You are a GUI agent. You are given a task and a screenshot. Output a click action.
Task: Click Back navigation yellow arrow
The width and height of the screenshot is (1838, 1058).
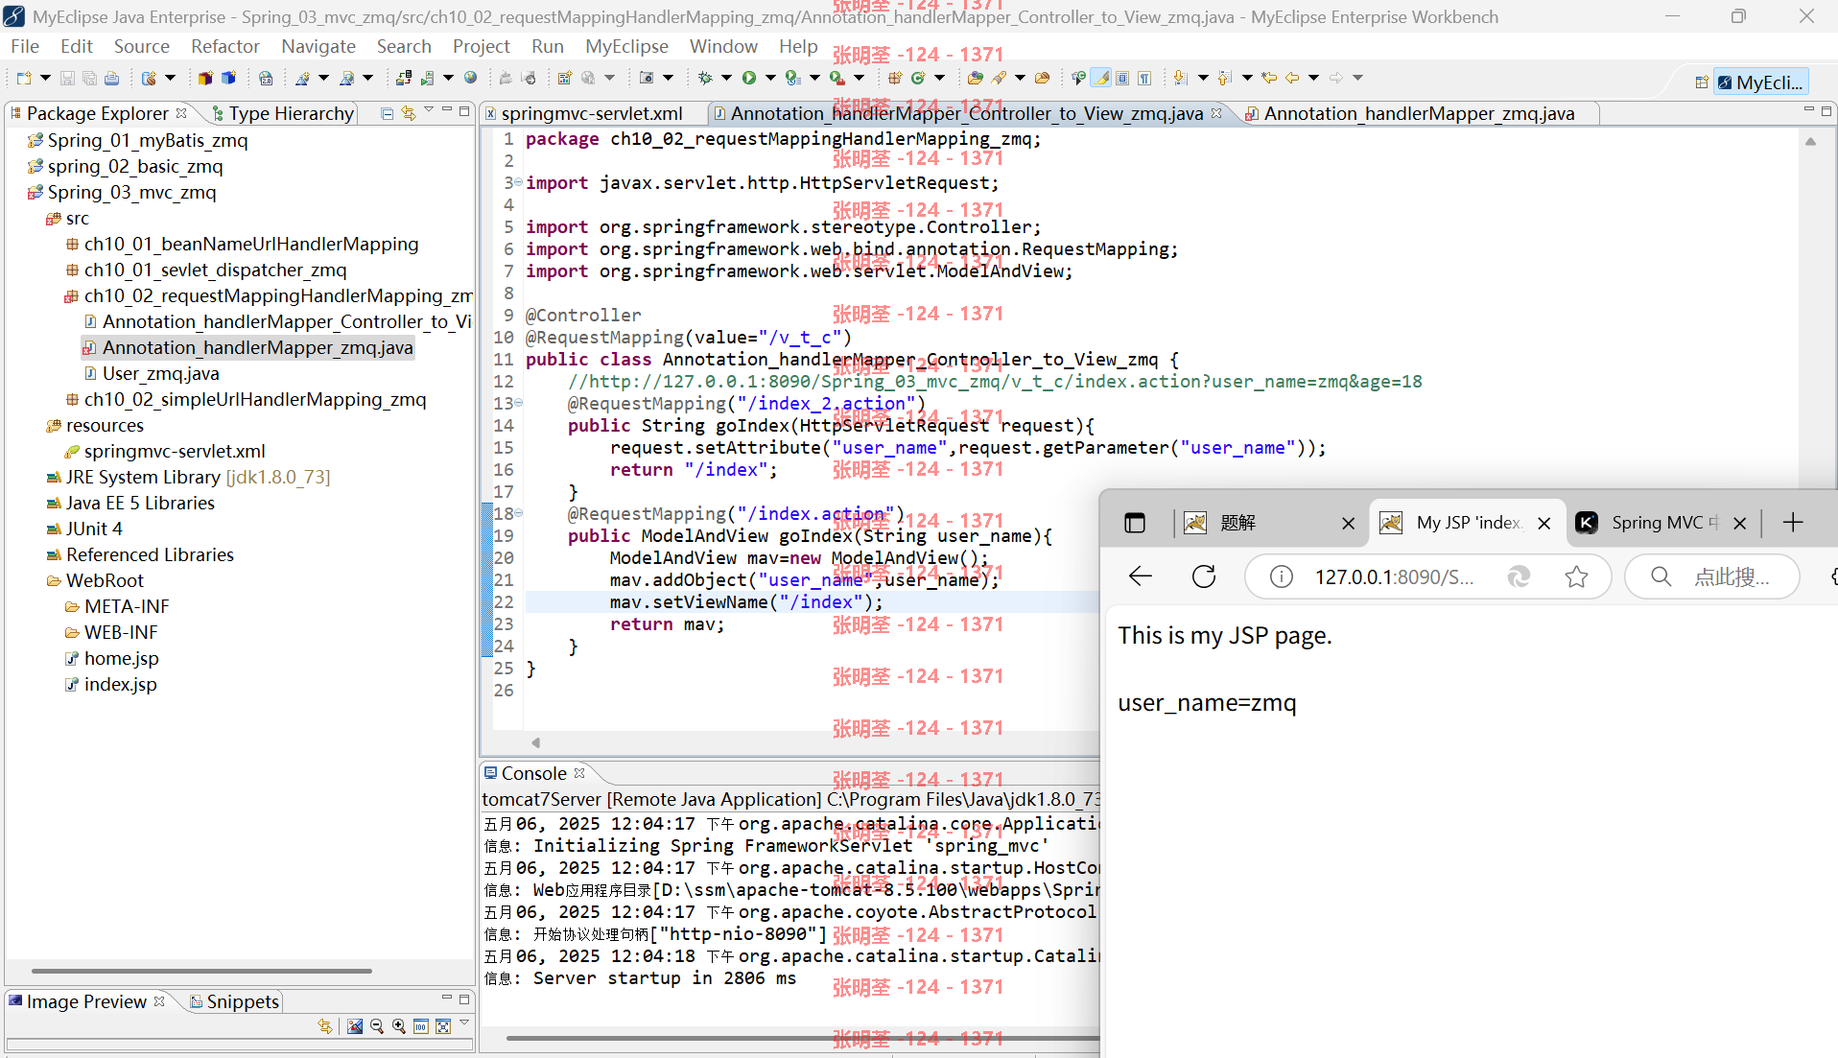point(1292,79)
